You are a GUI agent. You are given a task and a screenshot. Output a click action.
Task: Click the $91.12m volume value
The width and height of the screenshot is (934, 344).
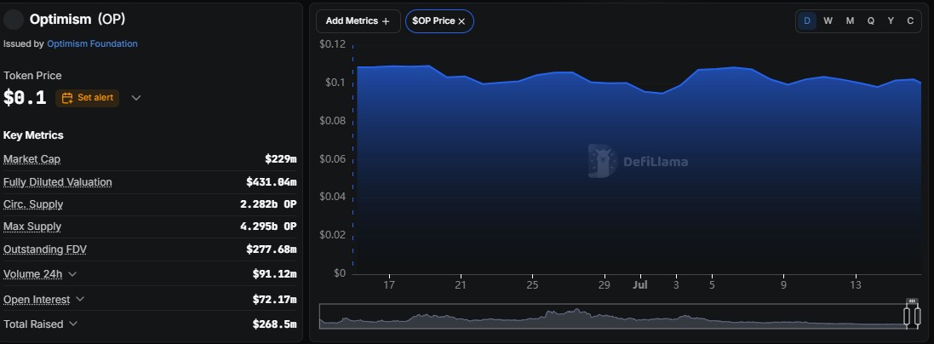pyautogui.click(x=275, y=274)
